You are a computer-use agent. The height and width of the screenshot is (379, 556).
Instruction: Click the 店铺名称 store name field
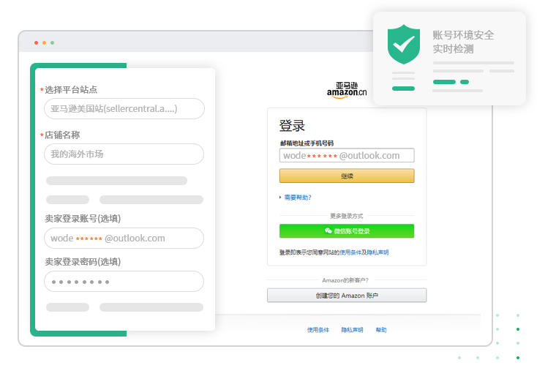[x=124, y=154]
